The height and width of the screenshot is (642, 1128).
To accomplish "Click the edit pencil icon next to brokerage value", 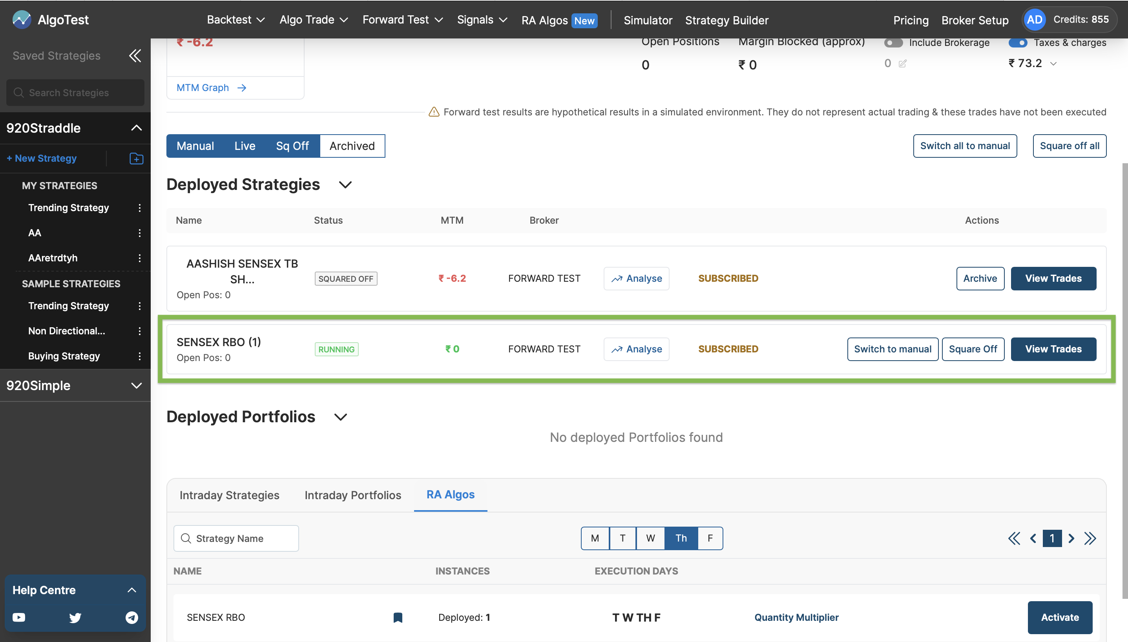I will (x=903, y=64).
